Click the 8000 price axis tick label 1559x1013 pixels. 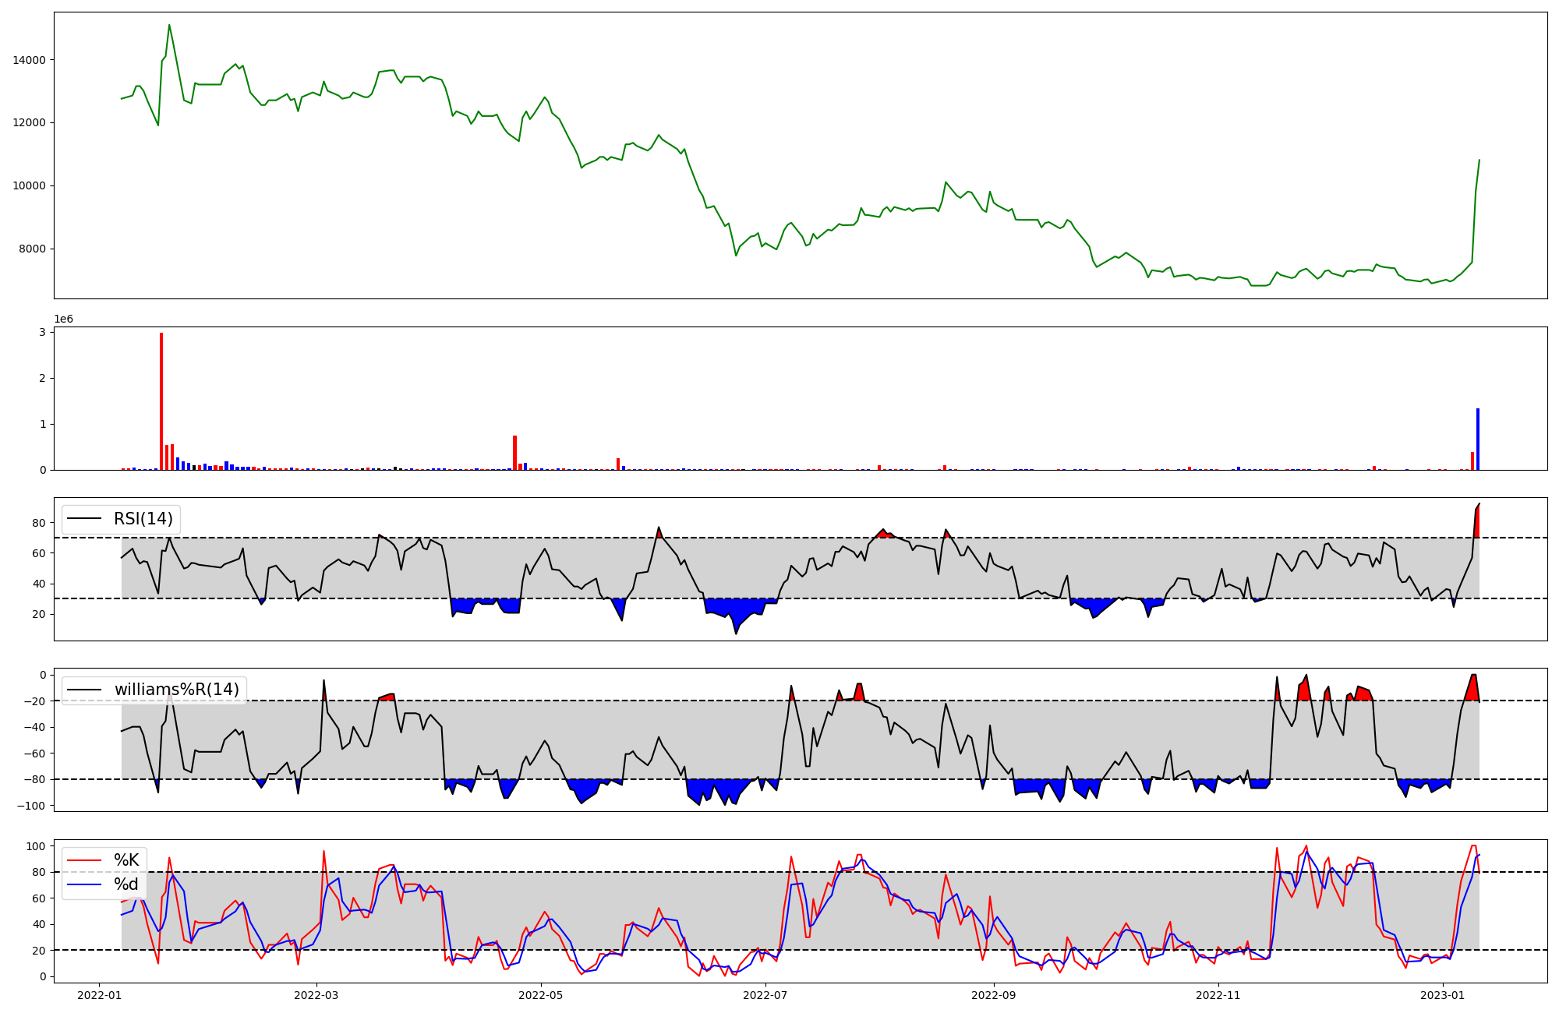click(34, 249)
